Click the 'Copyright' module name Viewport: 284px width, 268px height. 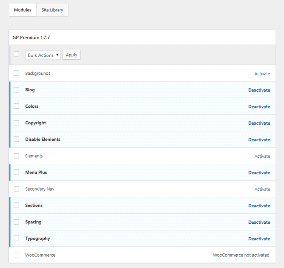coord(36,123)
